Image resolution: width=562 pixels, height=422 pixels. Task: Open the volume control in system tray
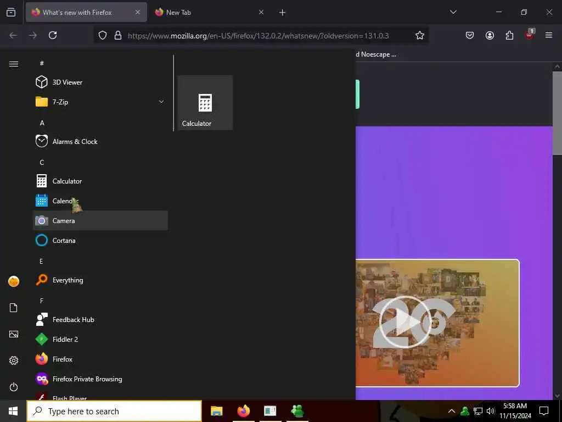tap(491, 411)
